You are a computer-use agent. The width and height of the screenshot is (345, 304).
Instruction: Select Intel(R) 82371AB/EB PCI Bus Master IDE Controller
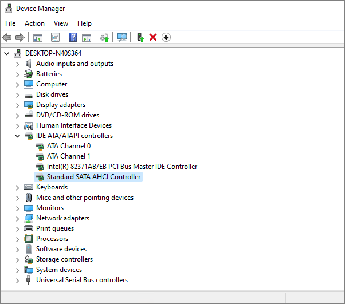point(121,167)
